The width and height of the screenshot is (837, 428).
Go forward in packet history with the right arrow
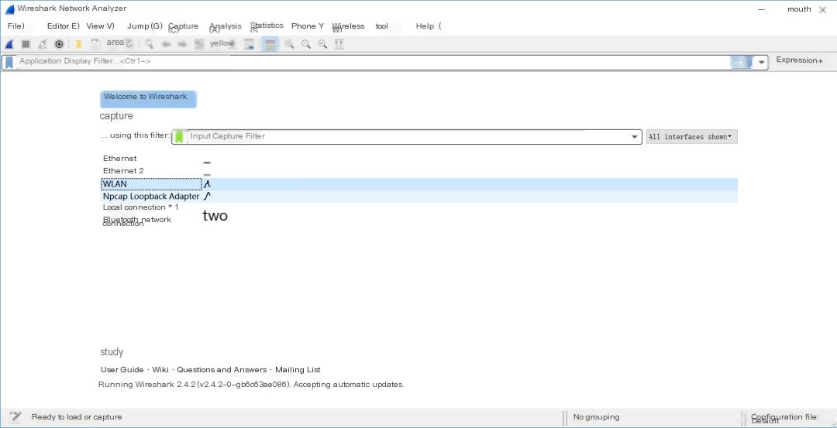point(183,44)
